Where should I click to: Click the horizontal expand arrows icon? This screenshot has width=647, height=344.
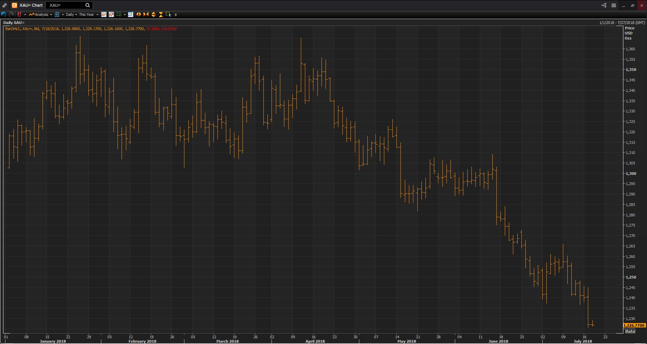138,15
